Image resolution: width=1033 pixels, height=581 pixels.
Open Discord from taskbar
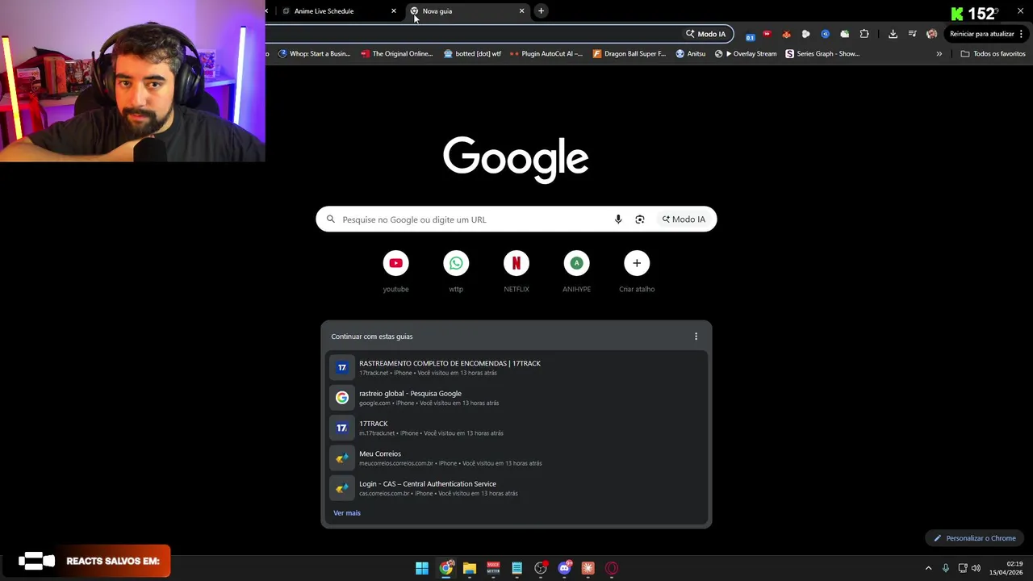click(x=564, y=568)
